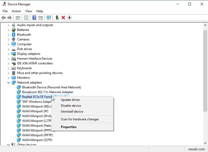Image resolution: width=208 pixels, height=152 pixels.
Task: Click the red X Uninstall device icon
Action: (63, 18)
